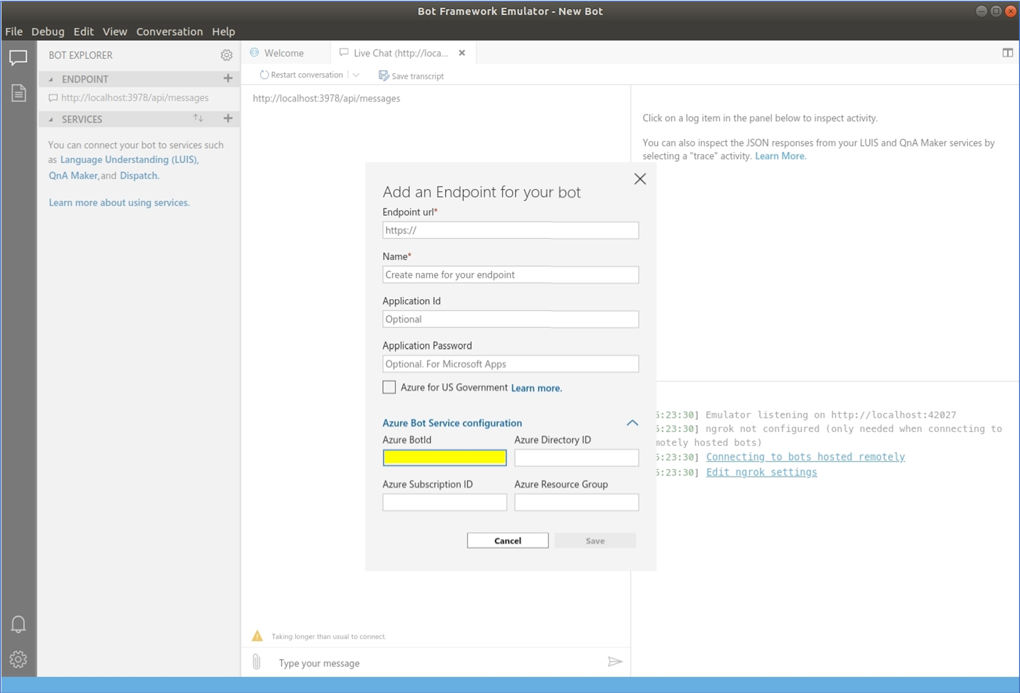Click the Azure Resource Group input field
This screenshot has width=1020, height=693.
coord(576,502)
